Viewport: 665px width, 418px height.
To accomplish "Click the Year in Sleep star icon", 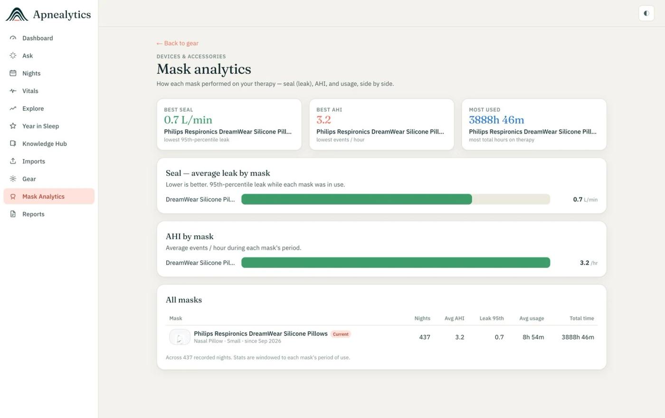I will click(x=13, y=126).
